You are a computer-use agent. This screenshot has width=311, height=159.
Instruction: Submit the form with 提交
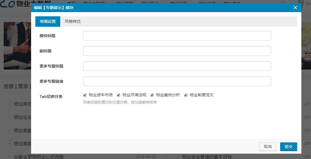point(289,147)
